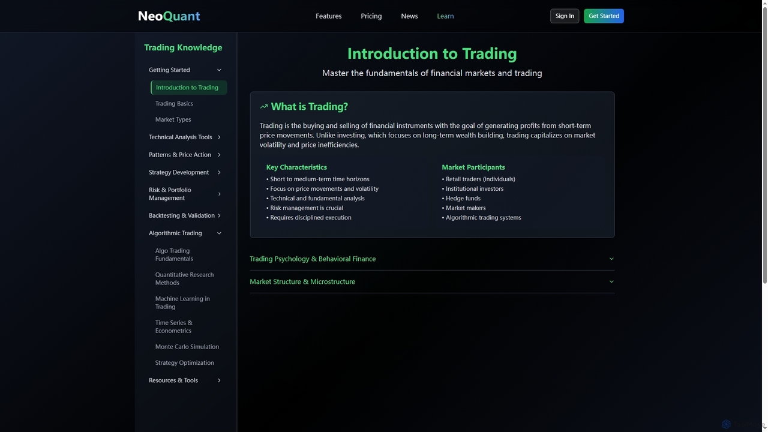
Task: Click Market Structure & Microstructure heading
Action: coord(302,282)
